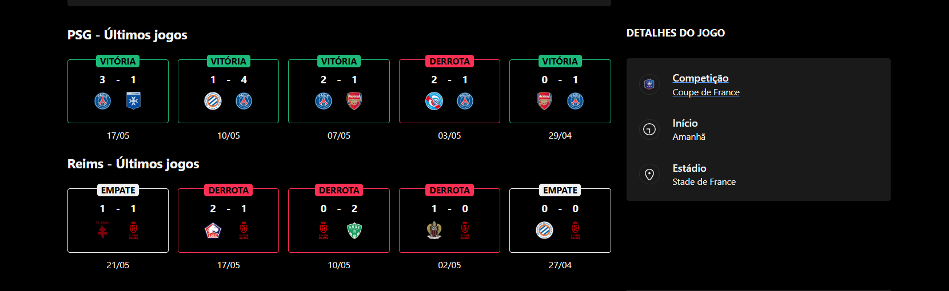Click the Strasbourg crest in the 03/05 match
The image size is (949, 291).
pyautogui.click(x=434, y=101)
